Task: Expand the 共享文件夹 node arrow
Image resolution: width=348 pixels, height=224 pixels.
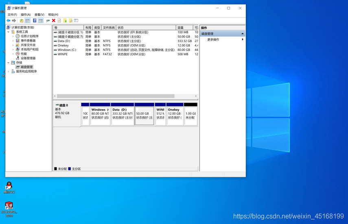Action: click(13, 45)
